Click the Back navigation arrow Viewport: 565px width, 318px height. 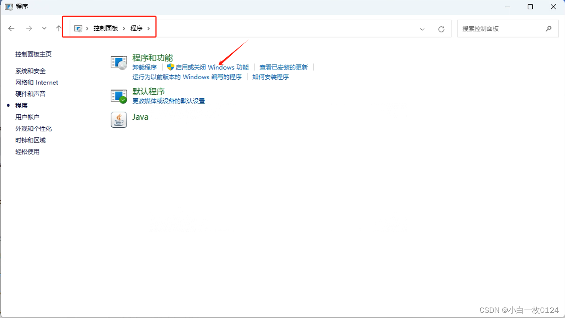12,28
